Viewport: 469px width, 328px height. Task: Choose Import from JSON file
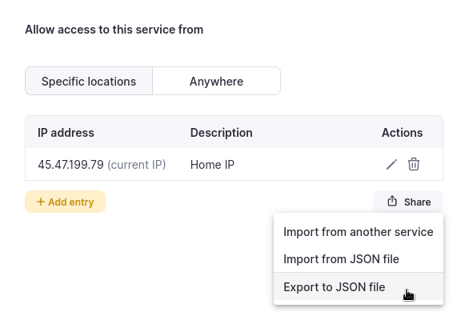pyautogui.click(x=359, y=259)
